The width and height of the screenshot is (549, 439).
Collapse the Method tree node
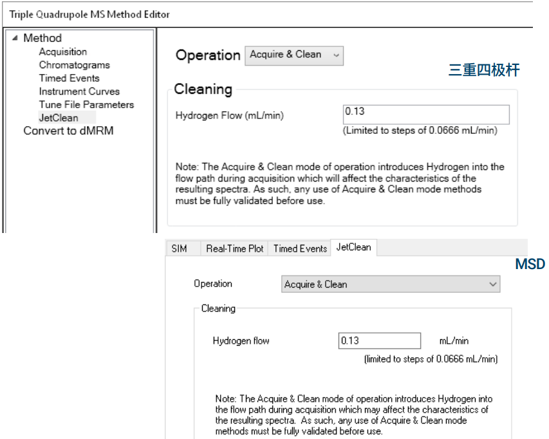(x=15, y=38)
